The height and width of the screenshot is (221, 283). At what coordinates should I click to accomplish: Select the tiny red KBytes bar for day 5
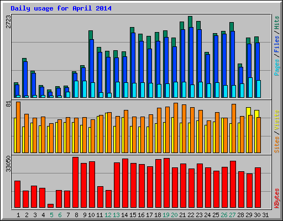(x=50, y=206)
